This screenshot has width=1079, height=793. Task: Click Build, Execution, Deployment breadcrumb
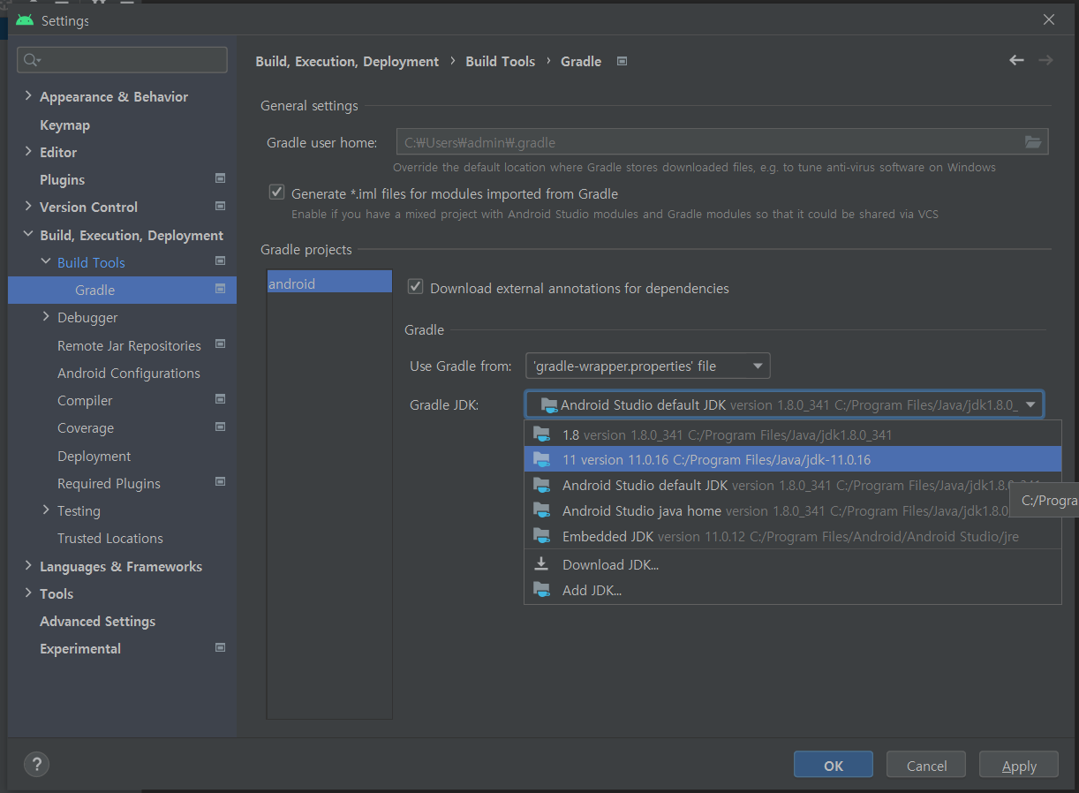(347, 61)
